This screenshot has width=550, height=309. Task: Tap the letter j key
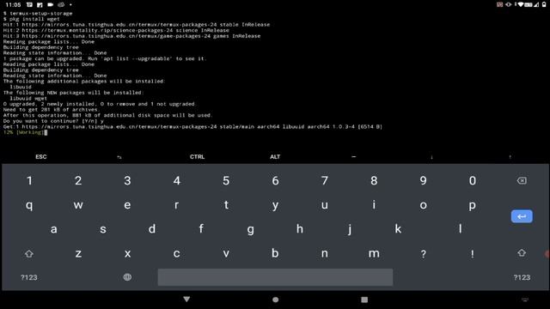click(350, 229)
